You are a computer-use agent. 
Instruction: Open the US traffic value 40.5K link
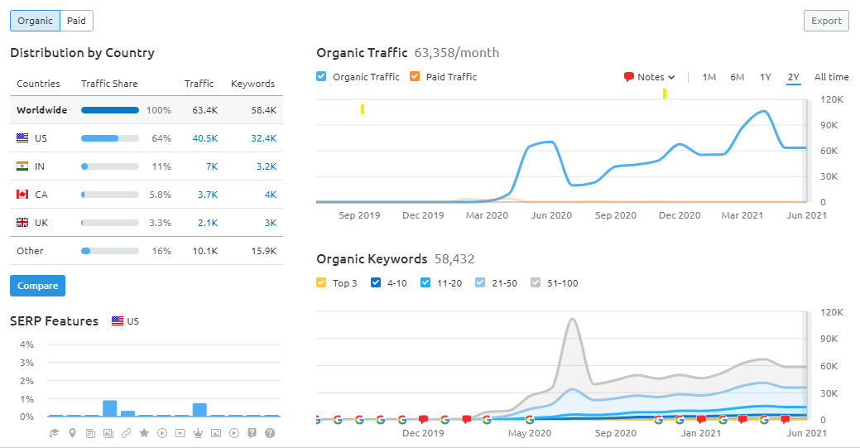[x=204, y=138]
